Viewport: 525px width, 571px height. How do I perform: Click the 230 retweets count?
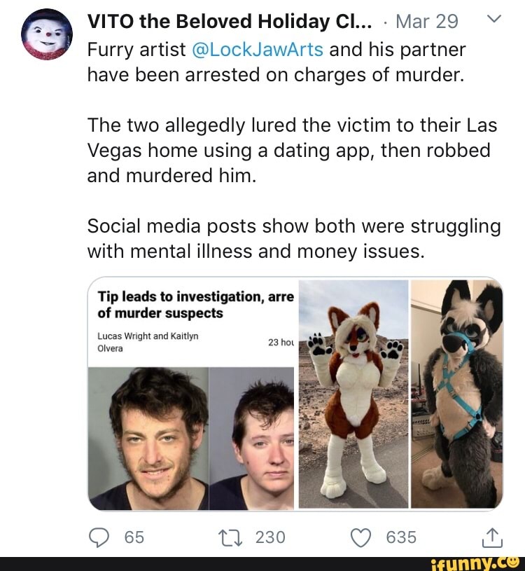[x=270, y=538]
